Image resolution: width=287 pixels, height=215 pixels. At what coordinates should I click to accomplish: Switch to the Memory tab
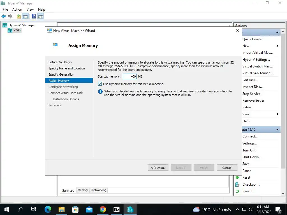[83, 190]
